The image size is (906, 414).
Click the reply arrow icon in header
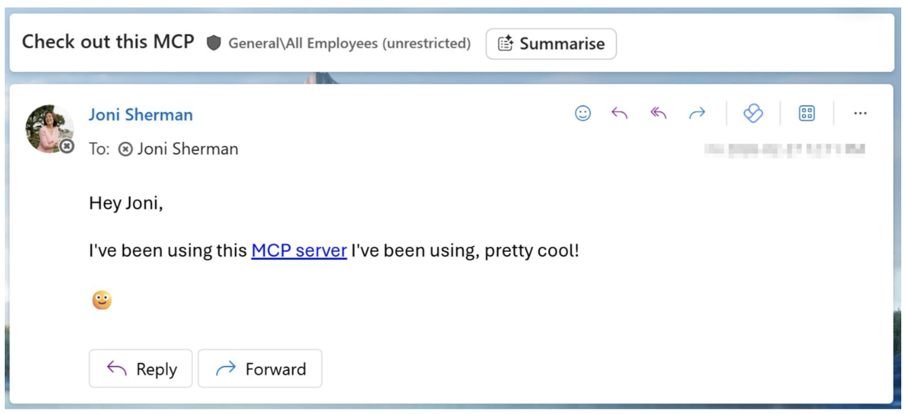point(619,114)
